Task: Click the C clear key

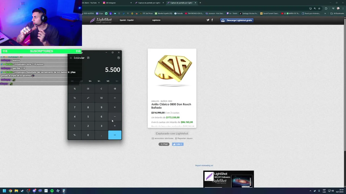Action: click(x=101, y=89)
